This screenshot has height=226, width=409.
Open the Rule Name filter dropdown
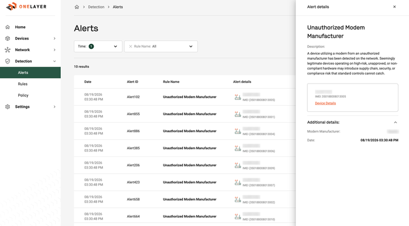(161, 47)
